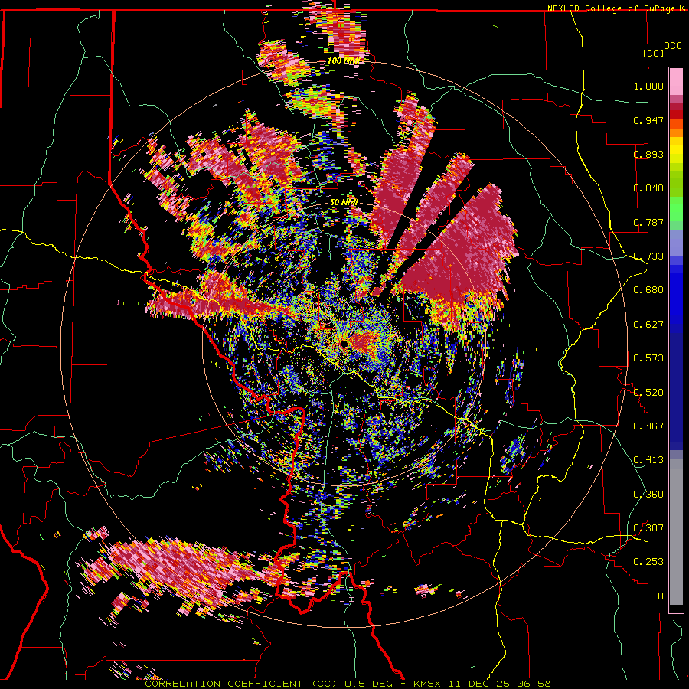The height and width of the screenshot is (689, 689).
Task: Click the CORRELATION COEFFICIENT (CC) caption text
Action: click(241, 684)
